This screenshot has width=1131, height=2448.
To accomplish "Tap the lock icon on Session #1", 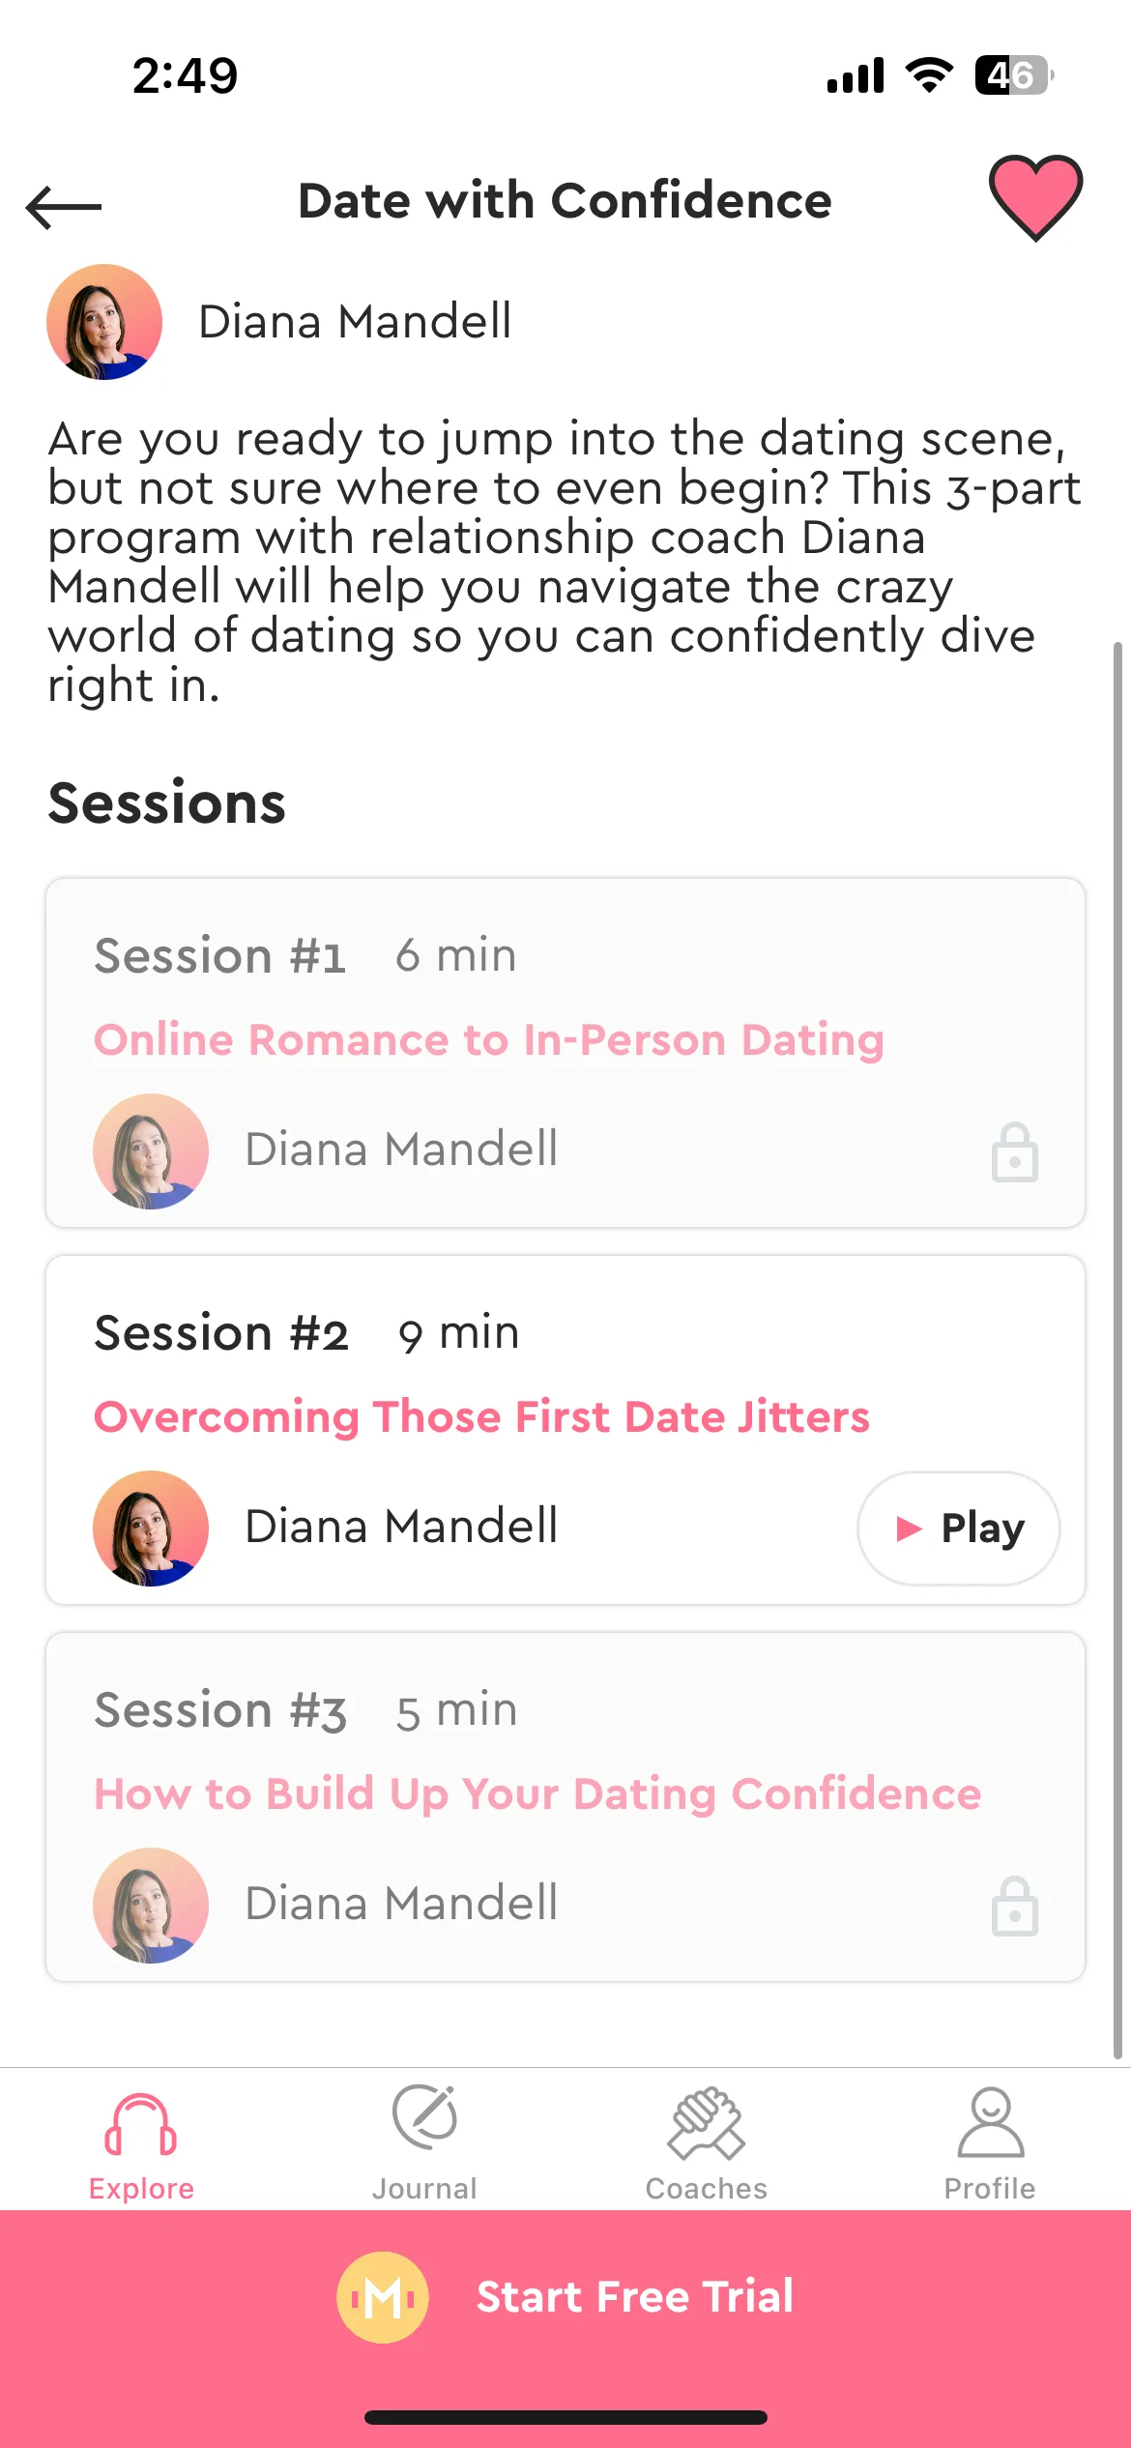I will [1015, 1151].
